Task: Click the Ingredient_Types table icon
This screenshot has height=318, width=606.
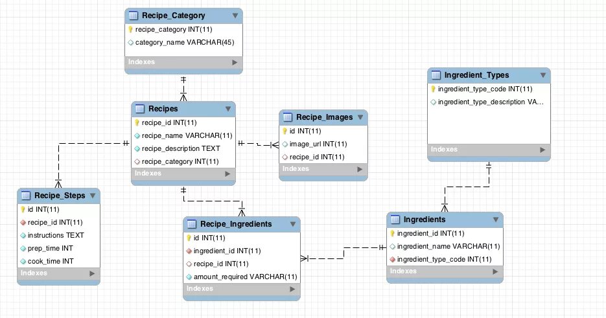Action: click(x=436, y=75)
